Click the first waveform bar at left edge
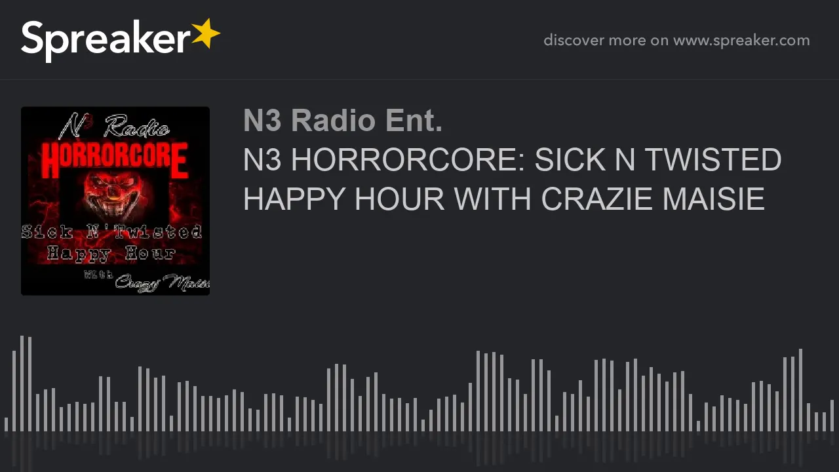 6,424
